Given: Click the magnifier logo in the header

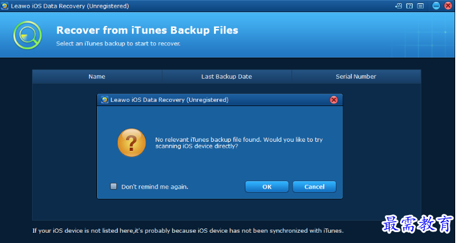Looking at the screenshot, I should (28, 35).
